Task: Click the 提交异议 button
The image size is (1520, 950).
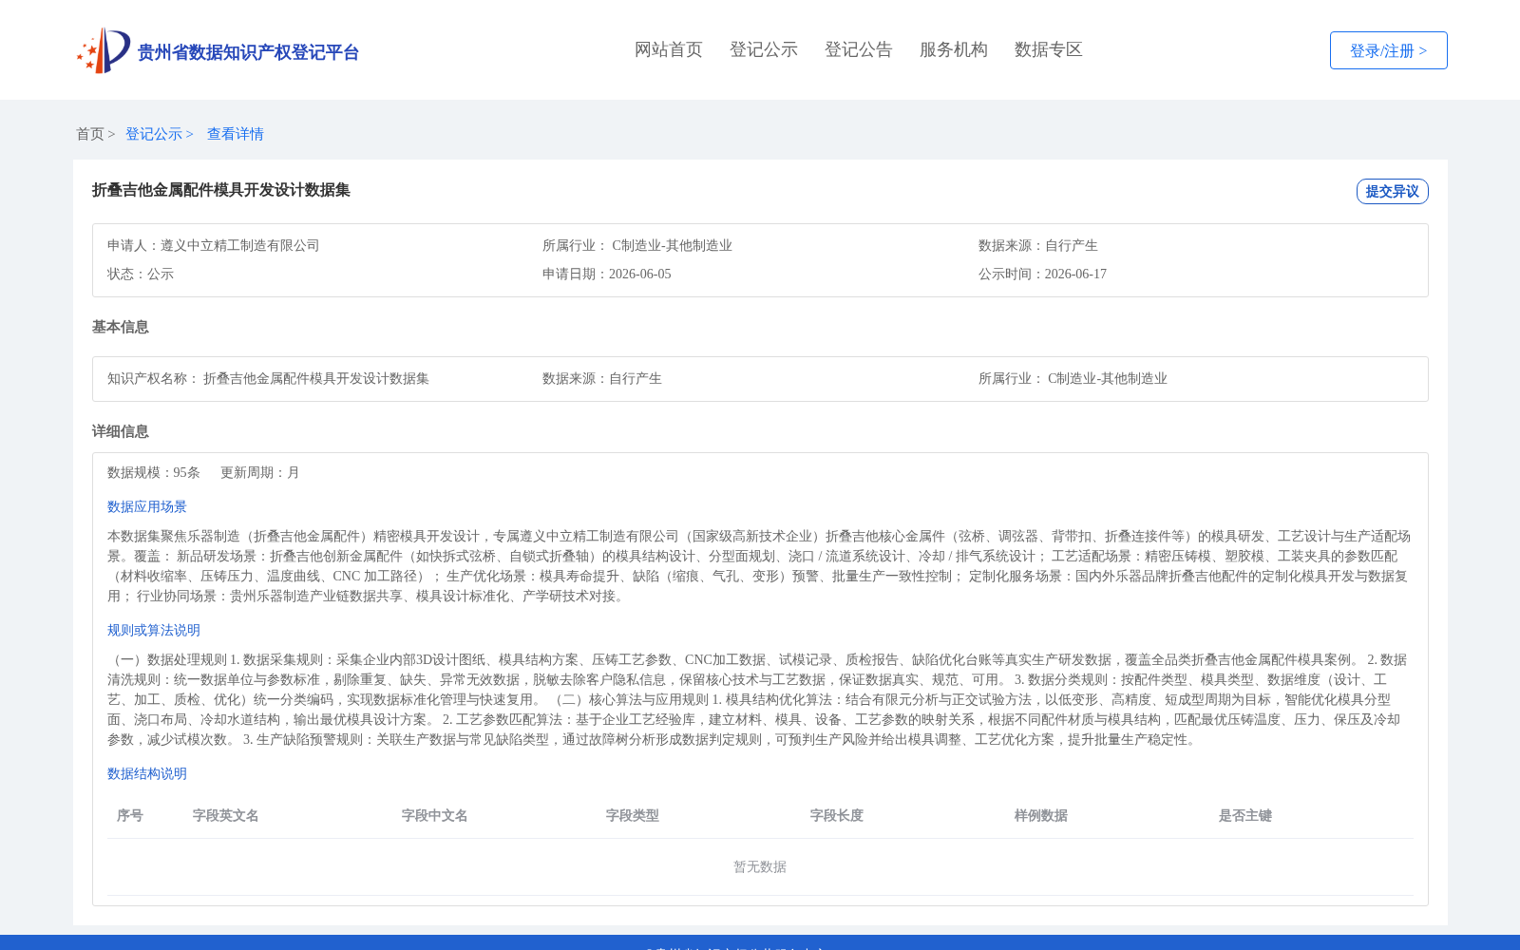Action: (1392, 191)
